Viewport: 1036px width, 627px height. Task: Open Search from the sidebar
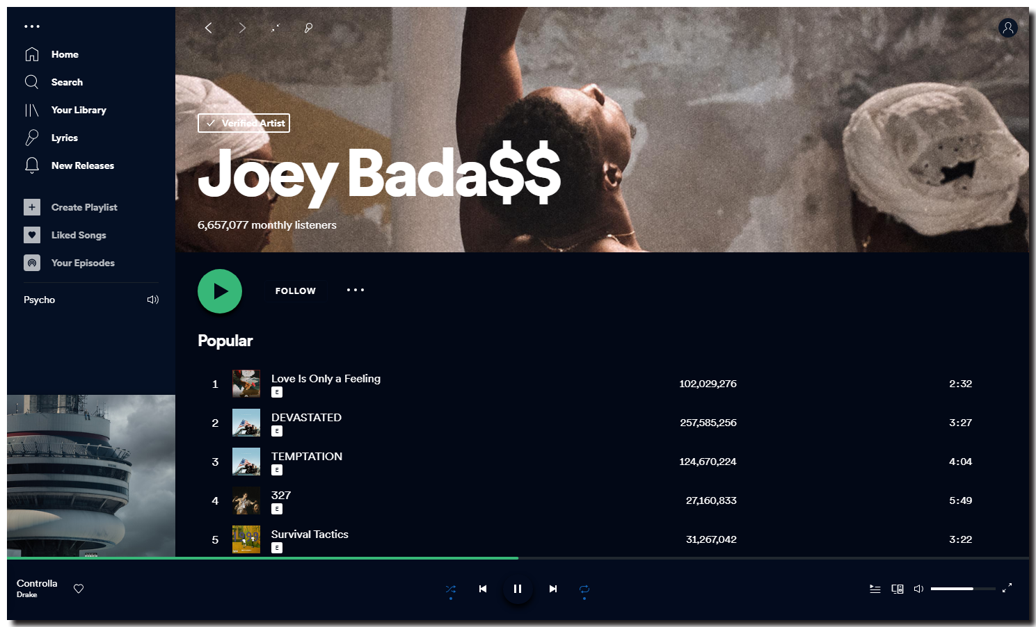pos(66,81)
